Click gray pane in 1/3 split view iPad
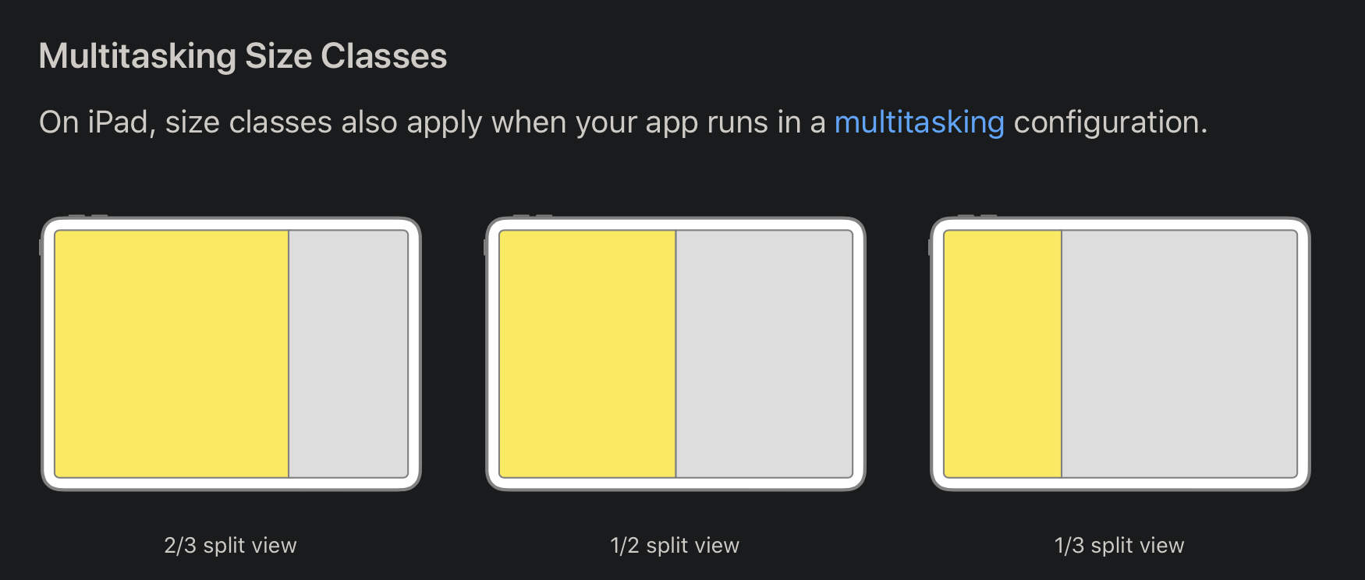1365x580 pixels. (x=1179, y=353)
